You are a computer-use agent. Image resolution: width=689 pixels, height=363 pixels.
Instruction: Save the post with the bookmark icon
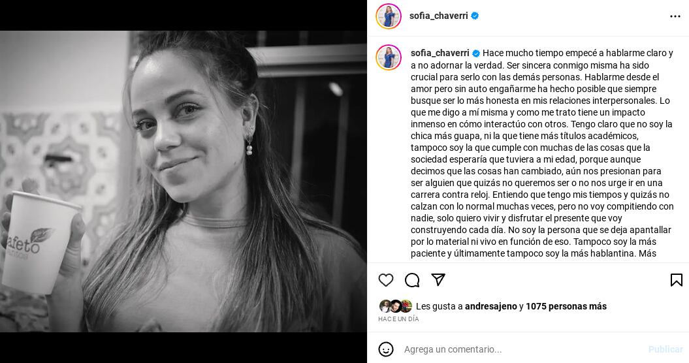coord(676,280)
